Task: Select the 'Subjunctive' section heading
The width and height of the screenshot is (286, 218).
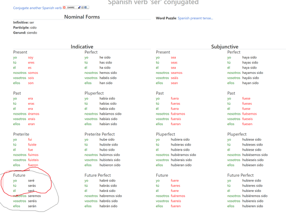Action: click(x=225, y=46)
